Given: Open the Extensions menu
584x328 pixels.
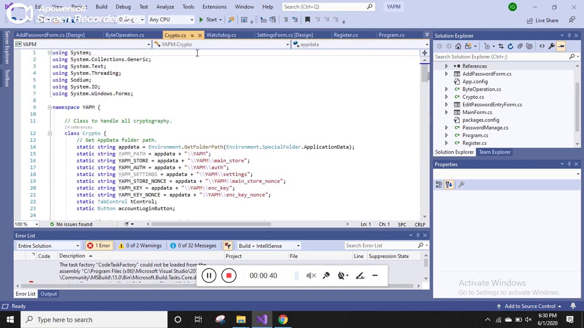Looking at the screenshot, I should tap(214, 7).
